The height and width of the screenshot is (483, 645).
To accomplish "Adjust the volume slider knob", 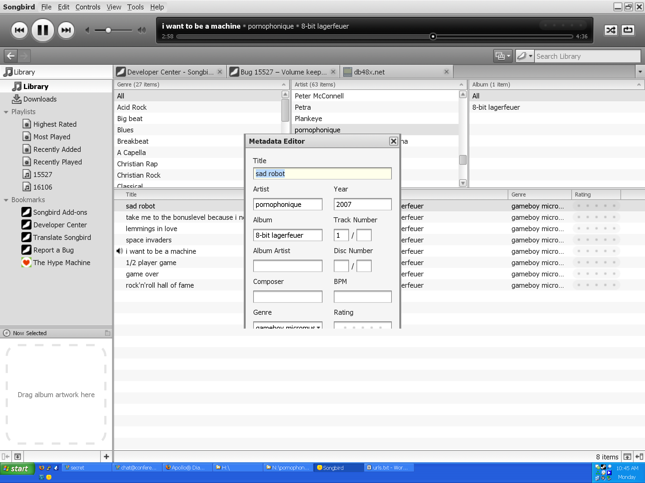I will [x=108, y=30].
